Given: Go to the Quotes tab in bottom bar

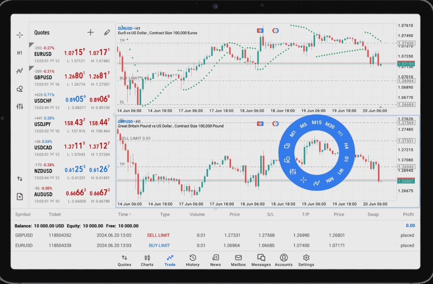Looking at the screenshot, I should pyautogui.click(x=124, y=260).
